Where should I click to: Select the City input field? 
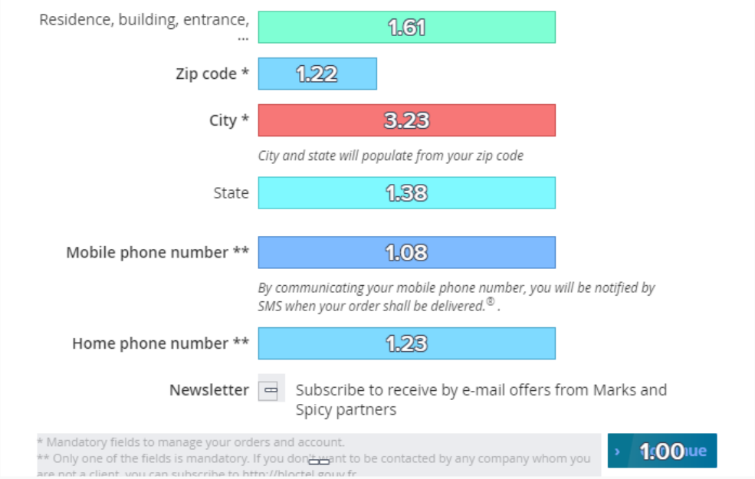pyautogui.click(x=407, y=120)
